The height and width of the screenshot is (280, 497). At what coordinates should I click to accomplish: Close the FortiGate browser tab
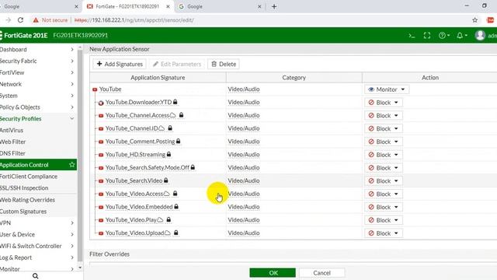pos(168,6)
